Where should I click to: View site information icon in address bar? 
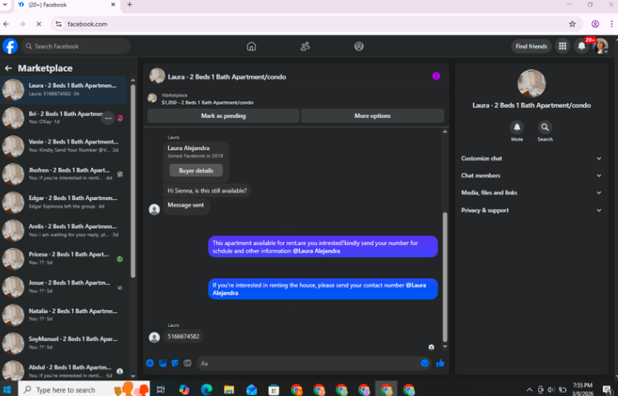pos(58,24)
